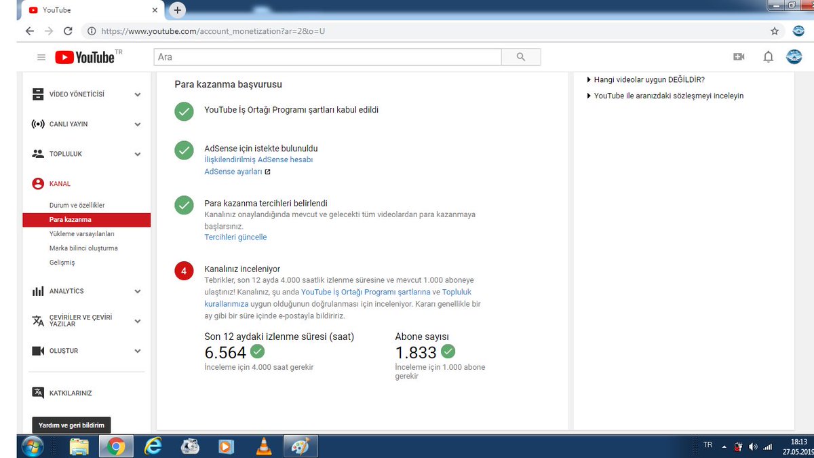Open File Explorer from taskbar
The width and height of the screenshot is (814, 458).
click(79, 446)
